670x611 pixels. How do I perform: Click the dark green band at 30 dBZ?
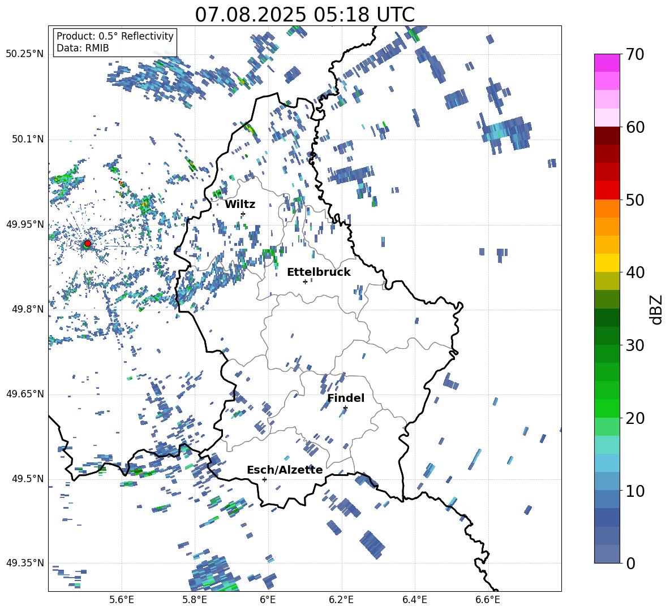coord(607,336)
